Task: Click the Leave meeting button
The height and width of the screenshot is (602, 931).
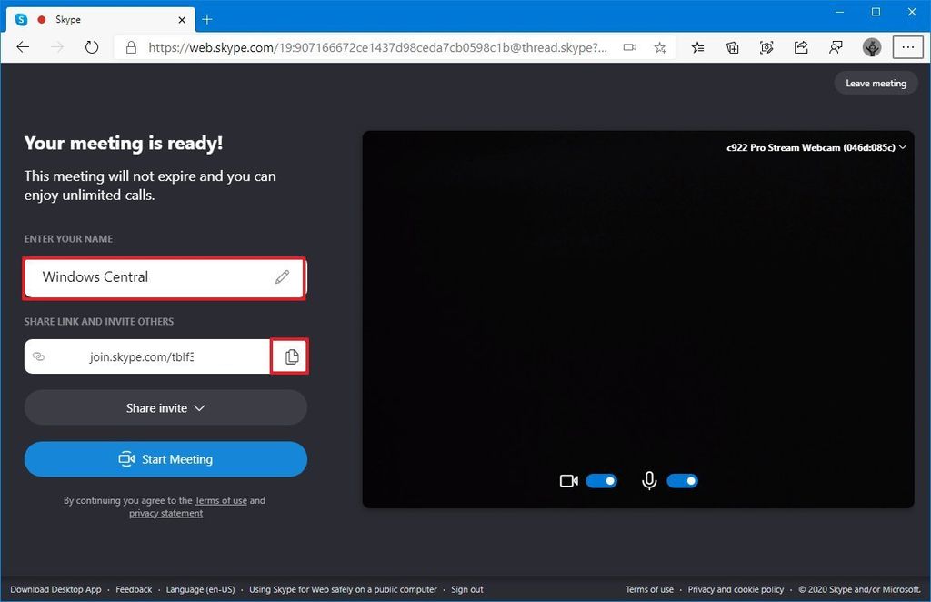Action: (x=876, y=83)
